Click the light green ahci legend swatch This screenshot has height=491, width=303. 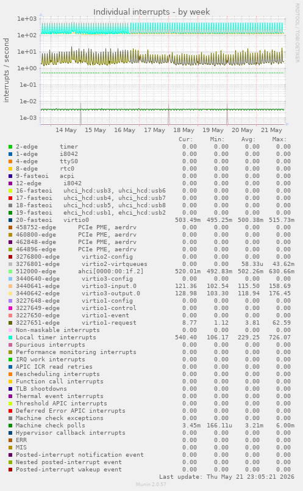pyautogui.click(x=10, y=271)
